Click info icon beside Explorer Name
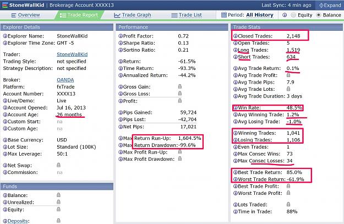This screenshot has height=224, width=344. (x=5, y=36)
